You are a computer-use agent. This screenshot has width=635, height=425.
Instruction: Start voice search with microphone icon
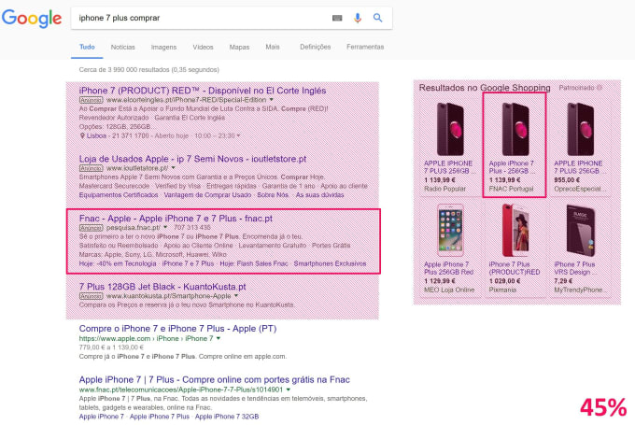(x=357, y=18)
